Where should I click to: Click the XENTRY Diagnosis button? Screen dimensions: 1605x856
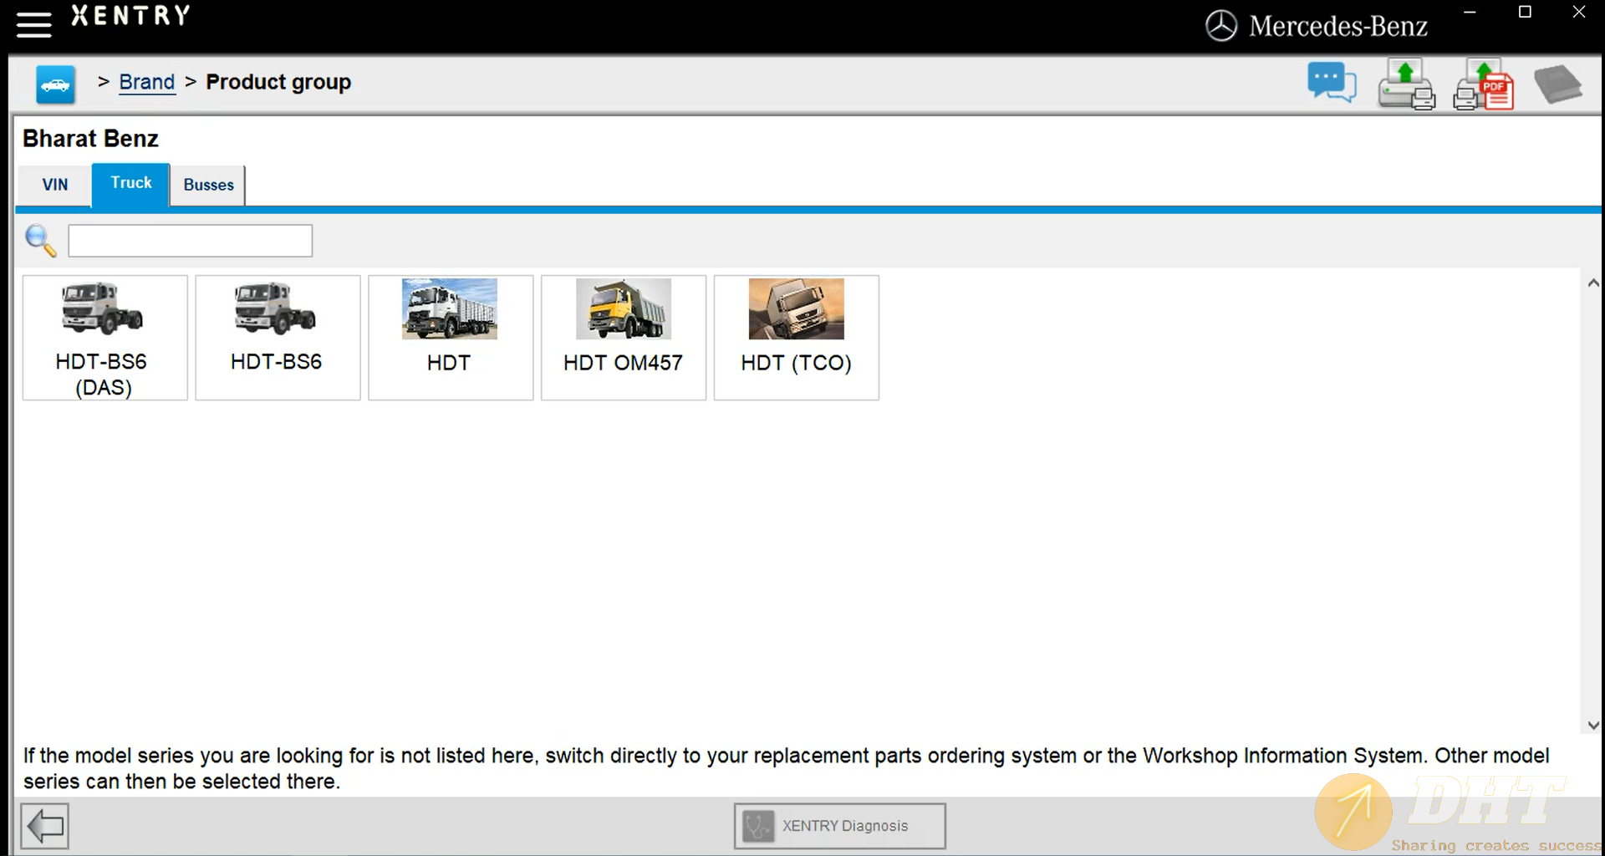point(840,827)
